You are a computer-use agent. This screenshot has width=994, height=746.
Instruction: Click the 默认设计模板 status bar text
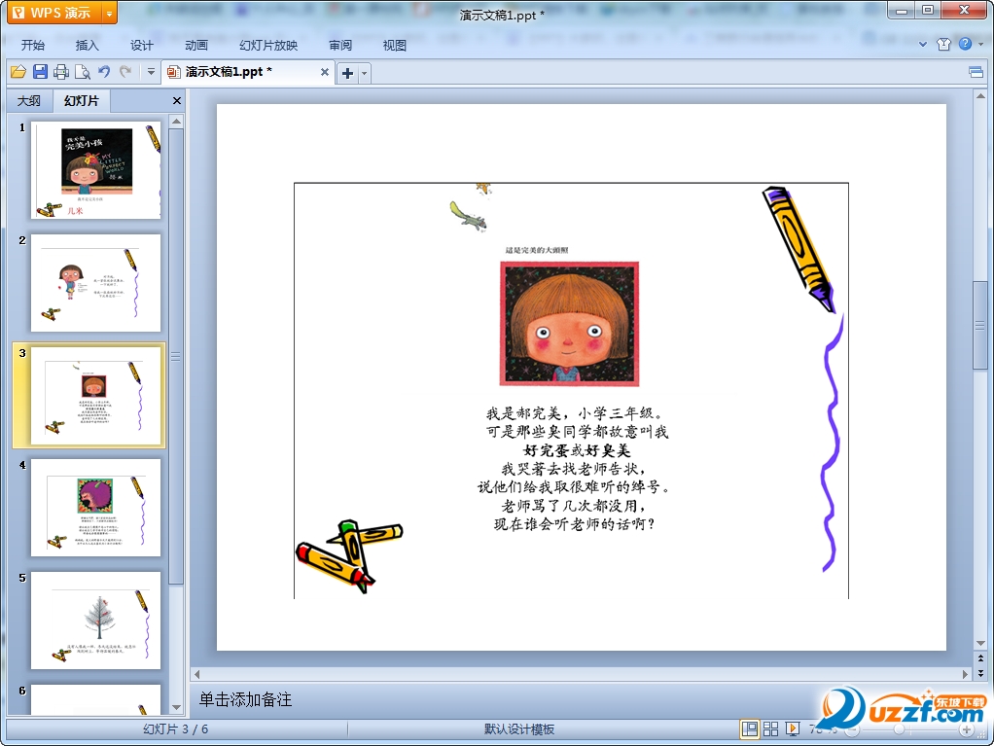(519, 728)
